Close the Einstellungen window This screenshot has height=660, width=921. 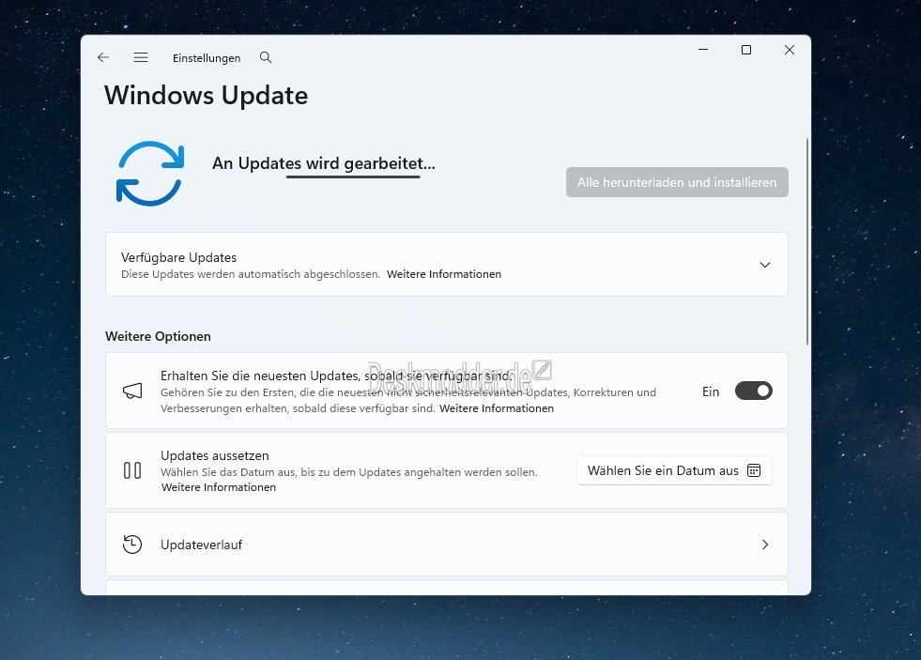pyautogui.click(x=790, y=50)
